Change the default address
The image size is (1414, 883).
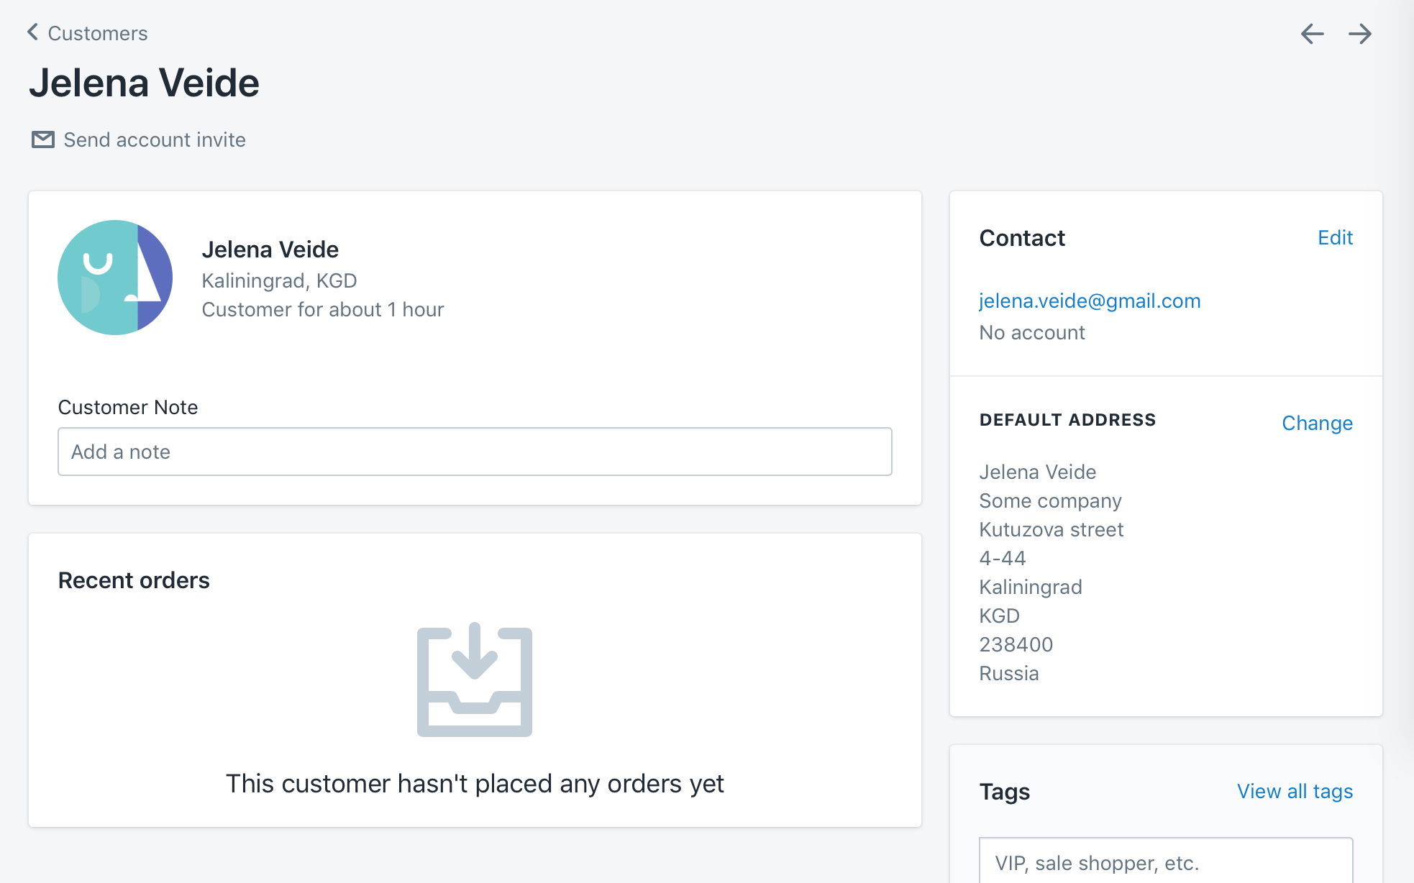coord(1317,423)
